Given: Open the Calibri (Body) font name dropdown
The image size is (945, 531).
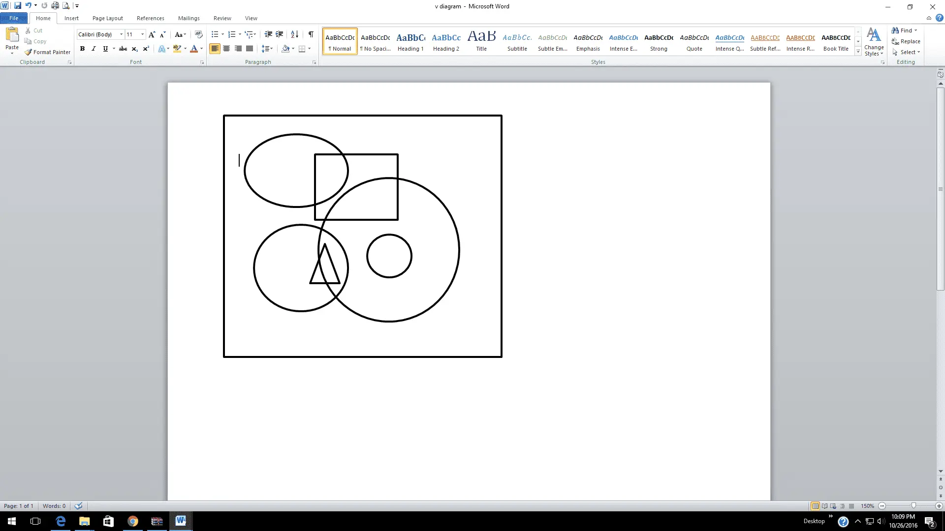Looking at the screenshot, I should [x=121, y=34].
